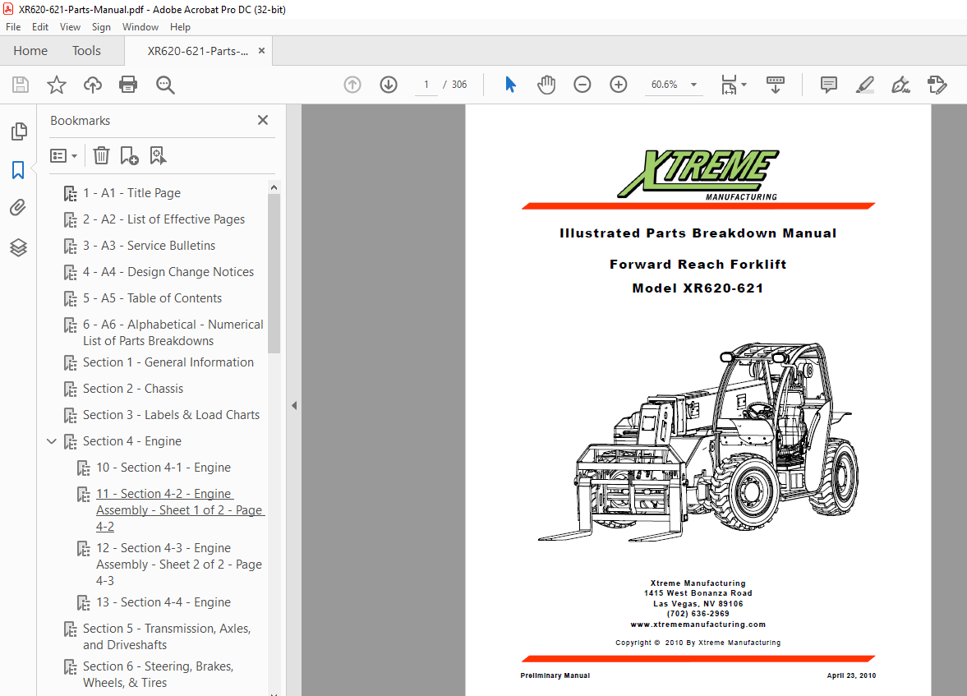Zoom out with minus icon
The width and height of the screenshot is (967, 696).
tap(583, 85)
